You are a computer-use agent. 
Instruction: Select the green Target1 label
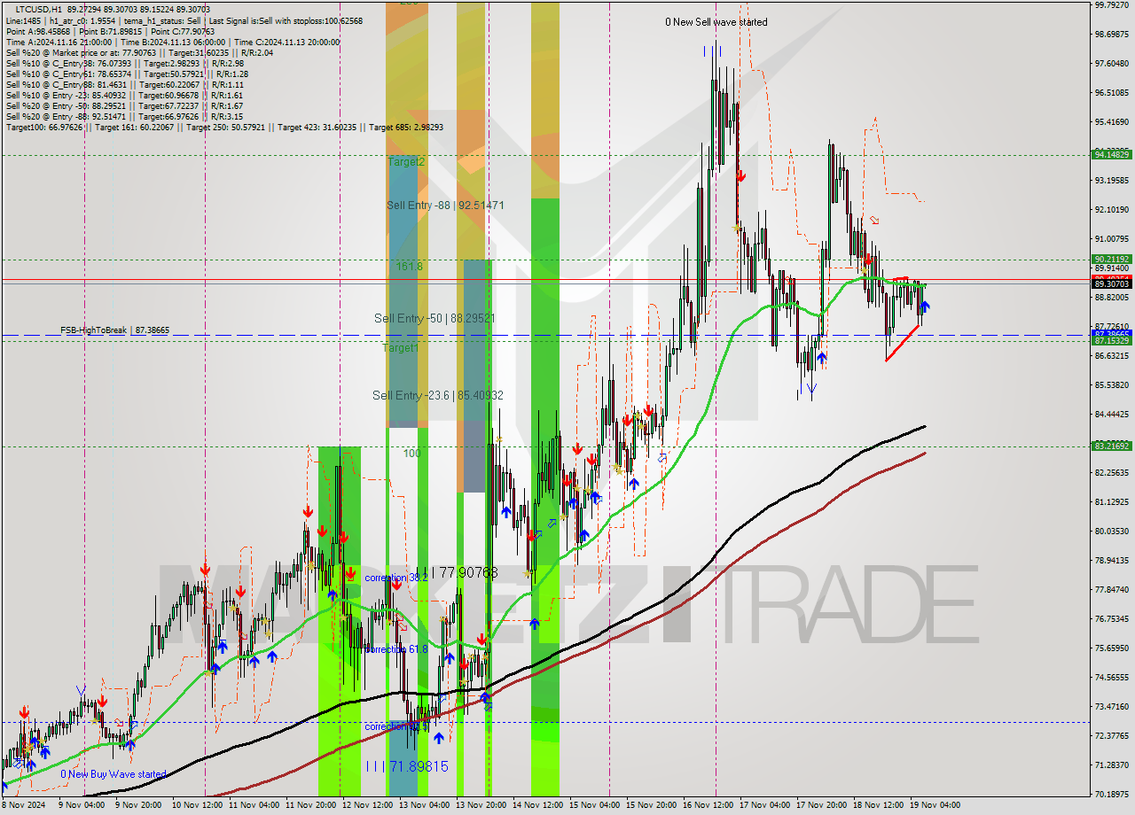(x=400, y=348)
